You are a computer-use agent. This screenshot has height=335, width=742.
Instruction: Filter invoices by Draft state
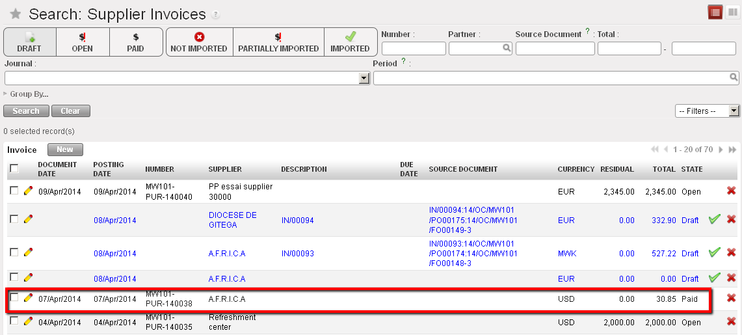click(29, 42)
